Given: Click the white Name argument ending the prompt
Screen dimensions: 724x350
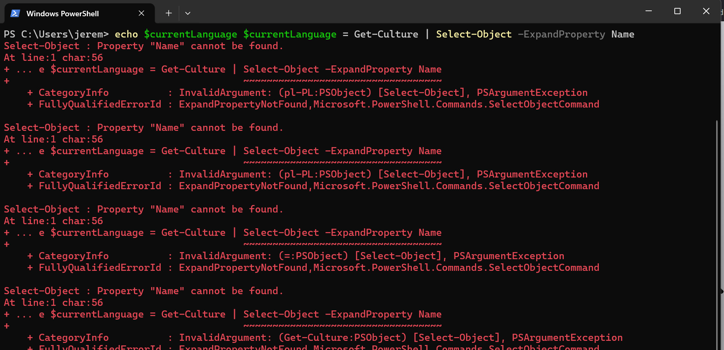Looking at the screenshot, I should (x=623, y=34).
